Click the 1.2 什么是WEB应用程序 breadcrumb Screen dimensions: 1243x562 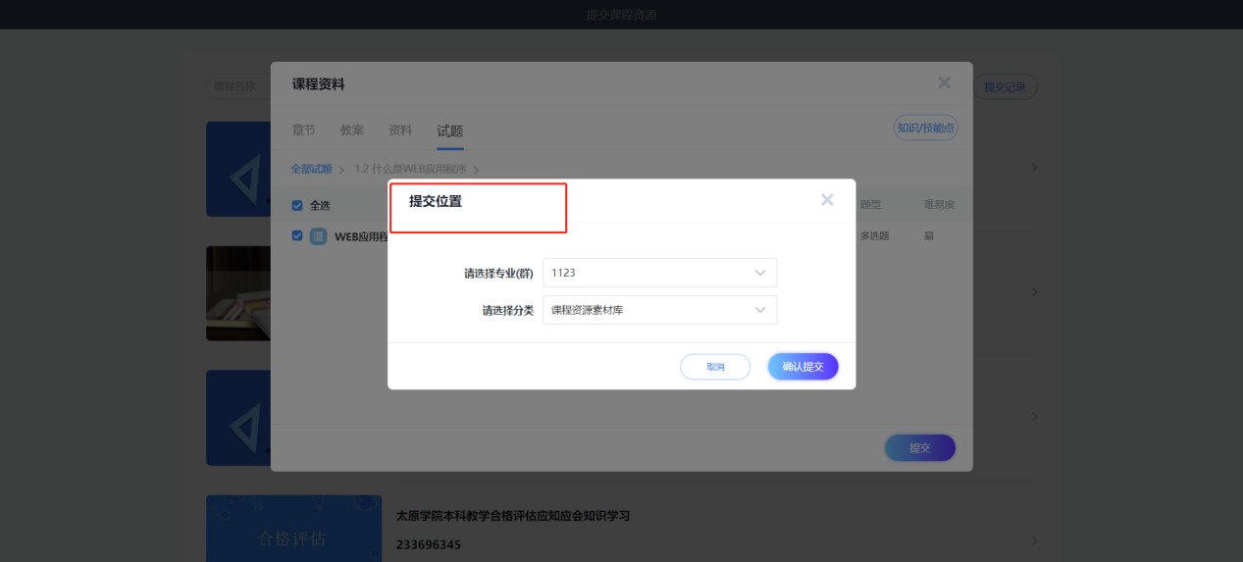pos(412,170)
